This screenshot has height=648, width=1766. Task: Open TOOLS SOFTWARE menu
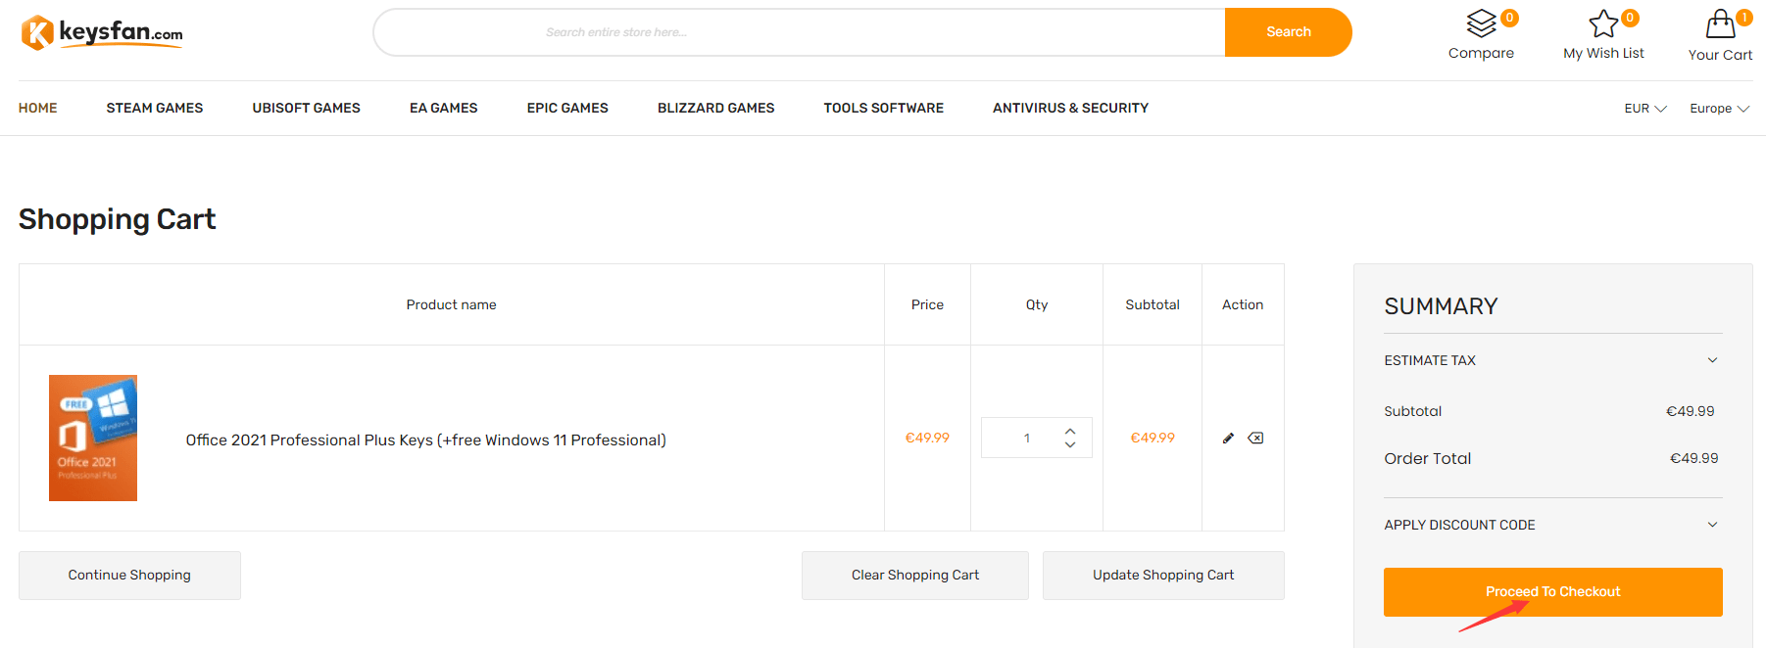tap(884, 108)
